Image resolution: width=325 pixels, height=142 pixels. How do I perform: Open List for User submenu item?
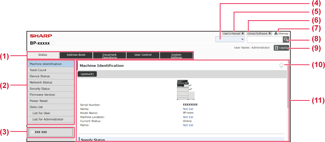(51, 113)
